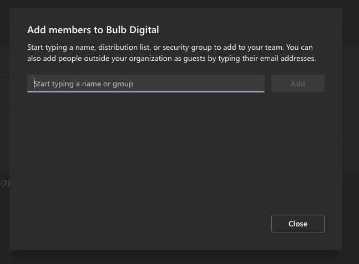Close the Add members dialog
359x264 pixels.
(298, 224)
